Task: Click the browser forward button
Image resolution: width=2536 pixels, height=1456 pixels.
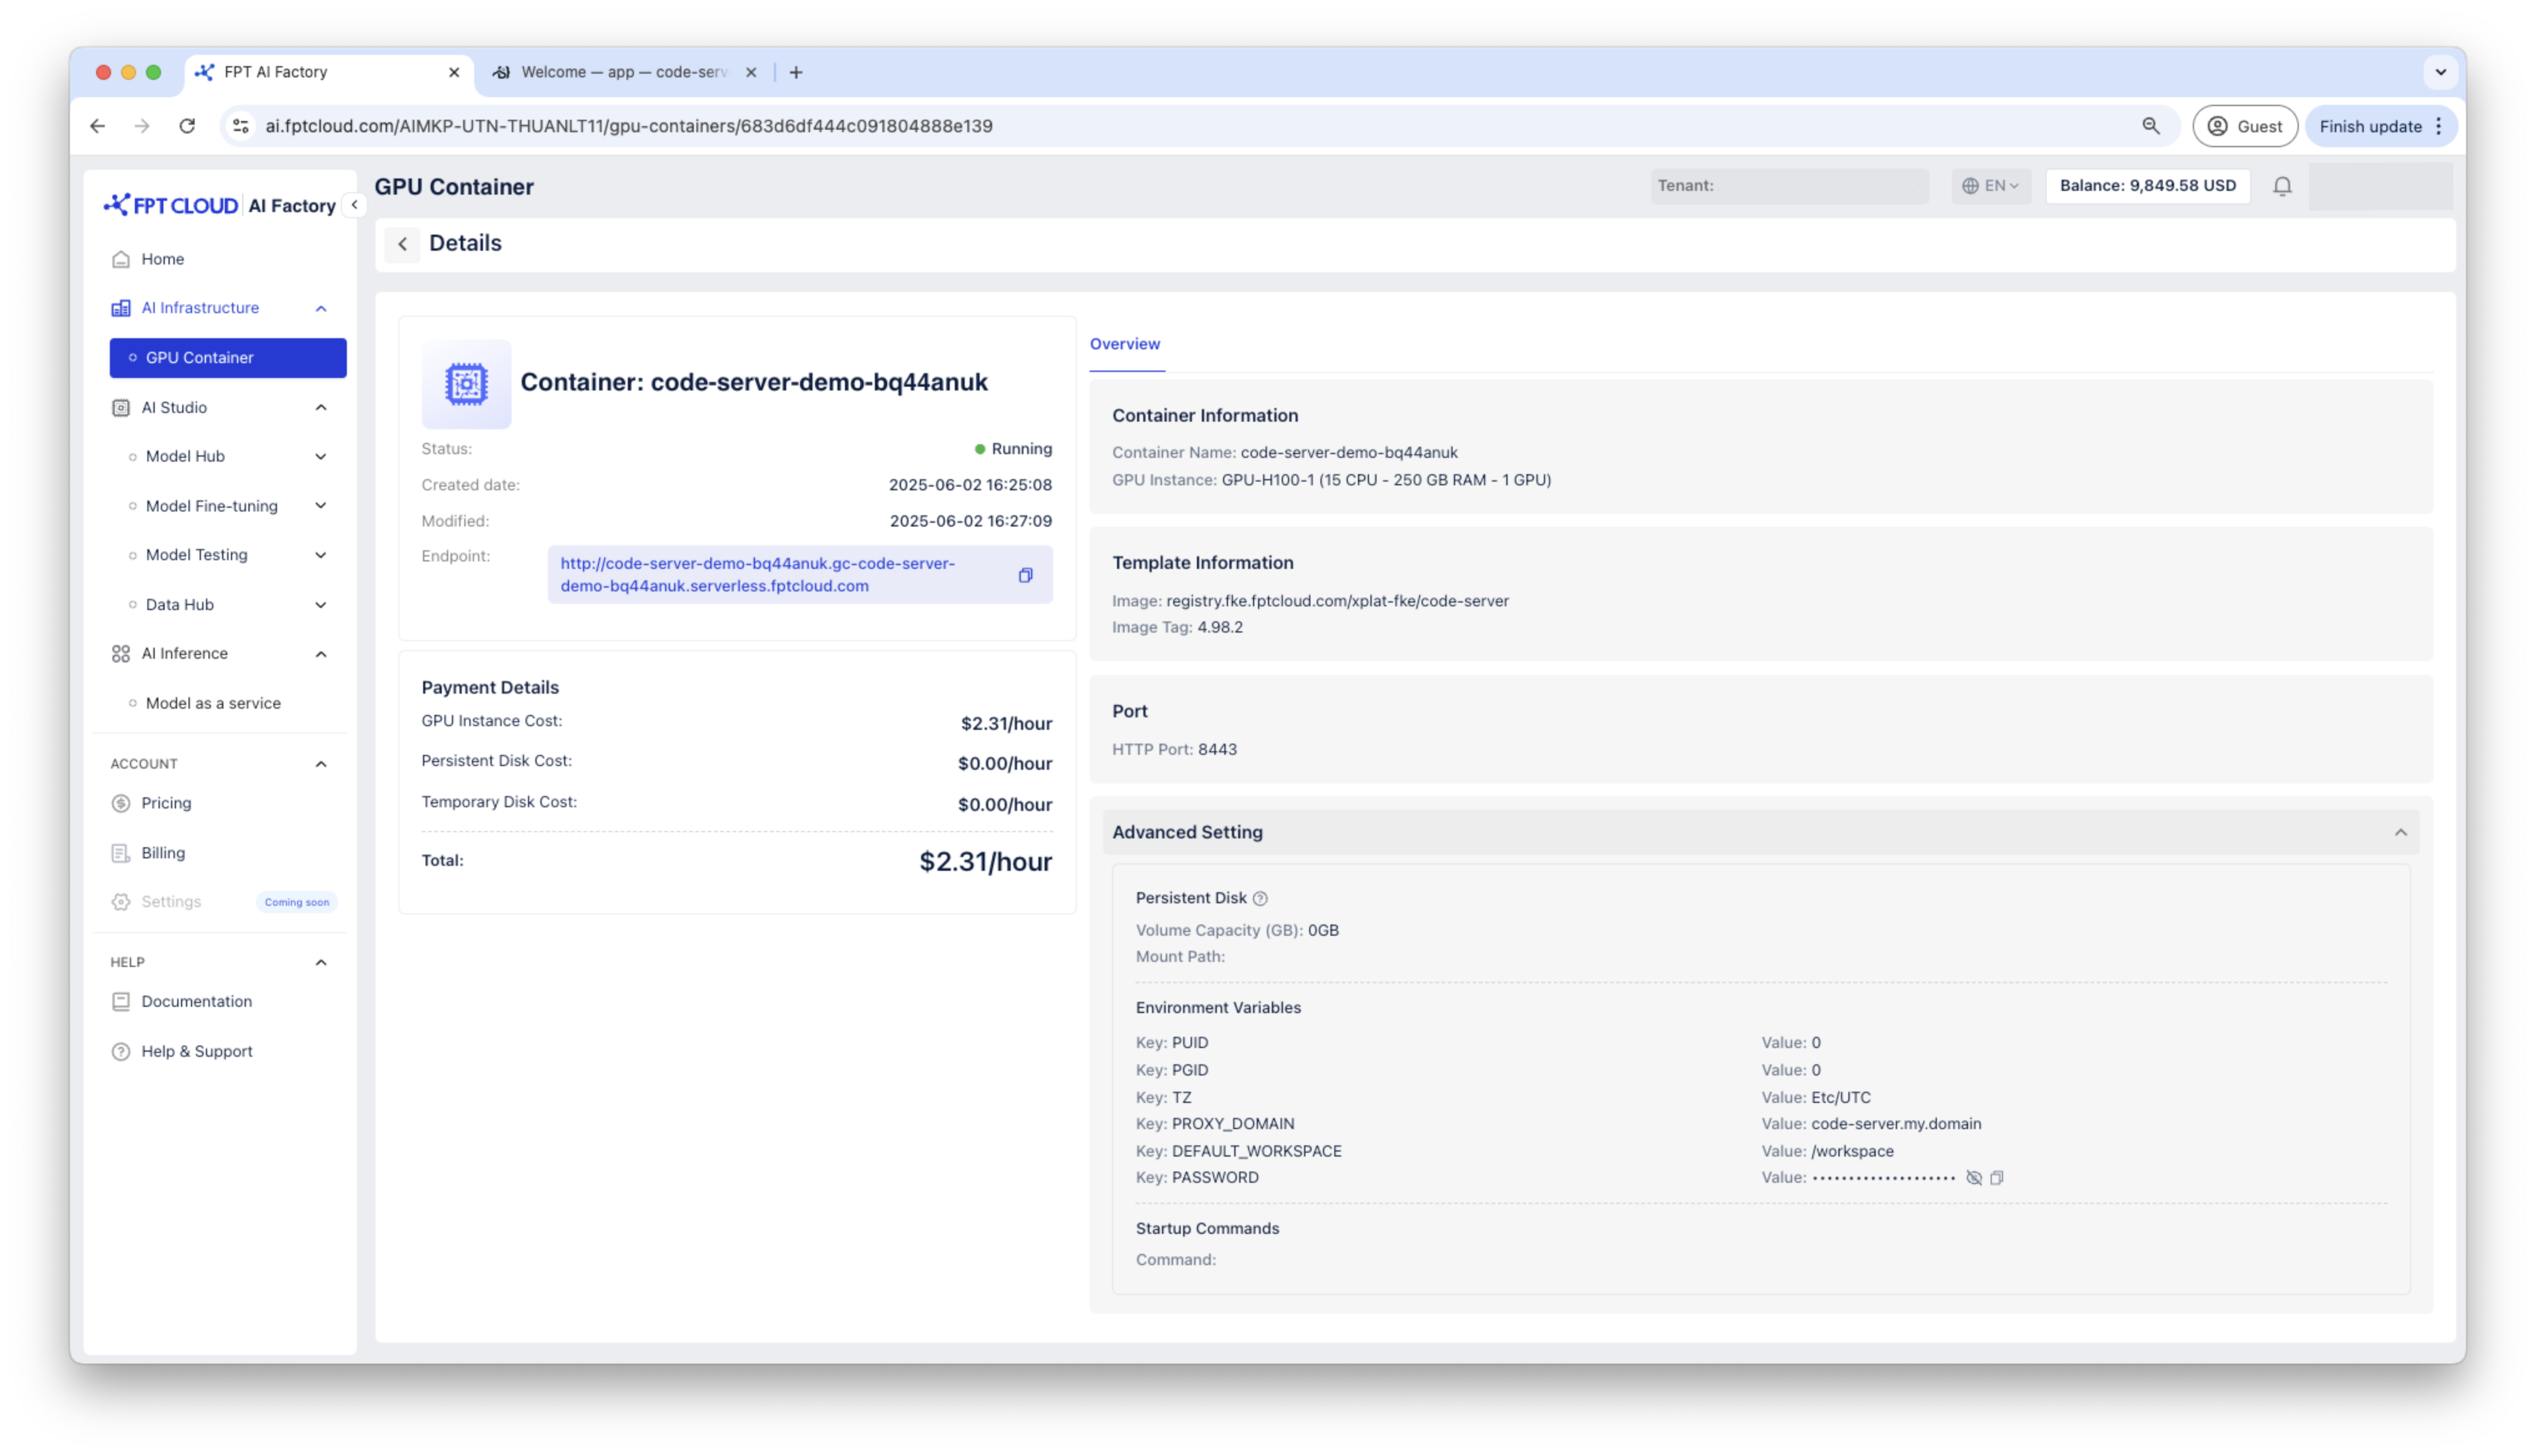Action: click(142, 126)
